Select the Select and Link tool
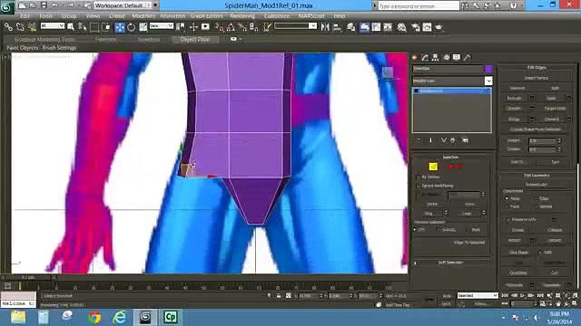 tap(8, 27)
